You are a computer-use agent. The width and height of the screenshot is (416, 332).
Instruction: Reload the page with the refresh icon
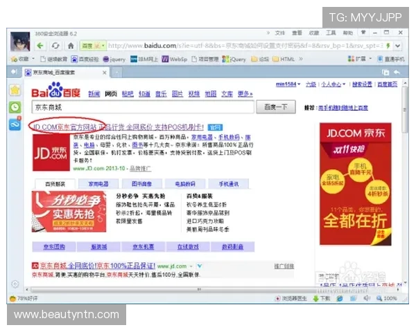tap(55, 46)
